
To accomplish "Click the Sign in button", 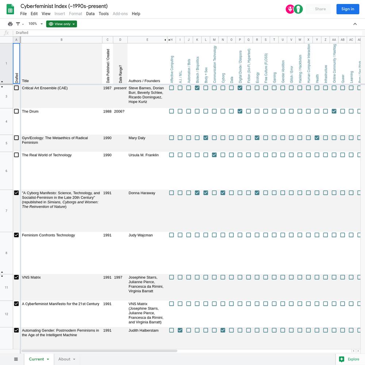I will (x=347, y=9).
